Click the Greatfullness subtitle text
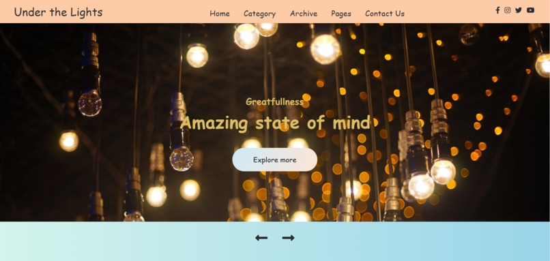550x261 pixels. [x=274, y=102]
